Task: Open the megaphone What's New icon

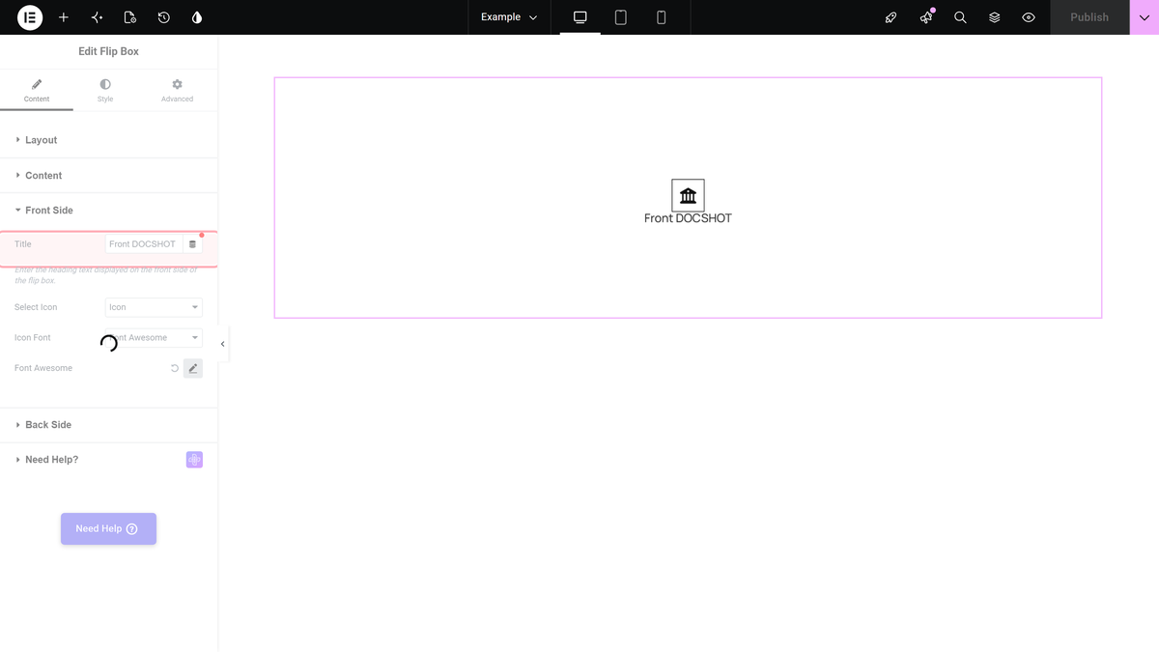Action: tap(926, 17)
